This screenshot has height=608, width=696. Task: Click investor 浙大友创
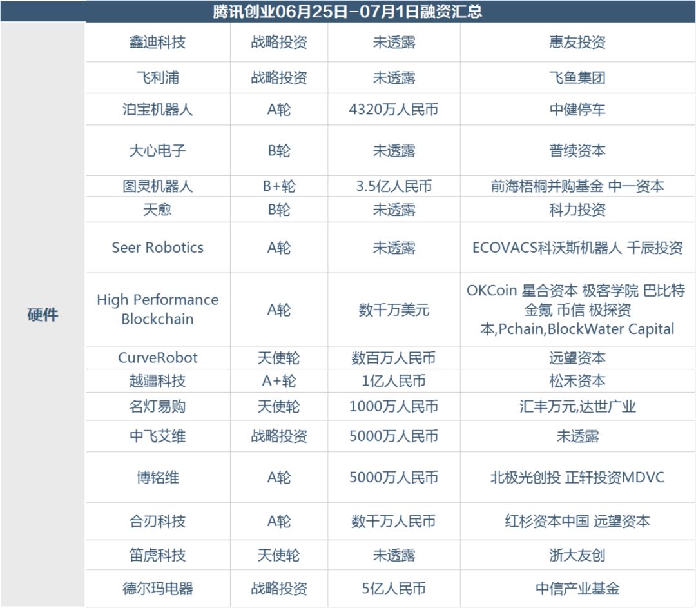click(x=577, y=556)
